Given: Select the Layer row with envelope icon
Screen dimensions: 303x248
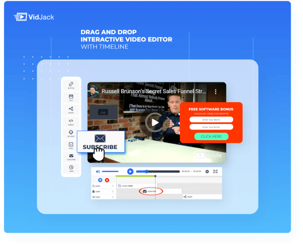Looking at the screenshot, I should [103, 191].
